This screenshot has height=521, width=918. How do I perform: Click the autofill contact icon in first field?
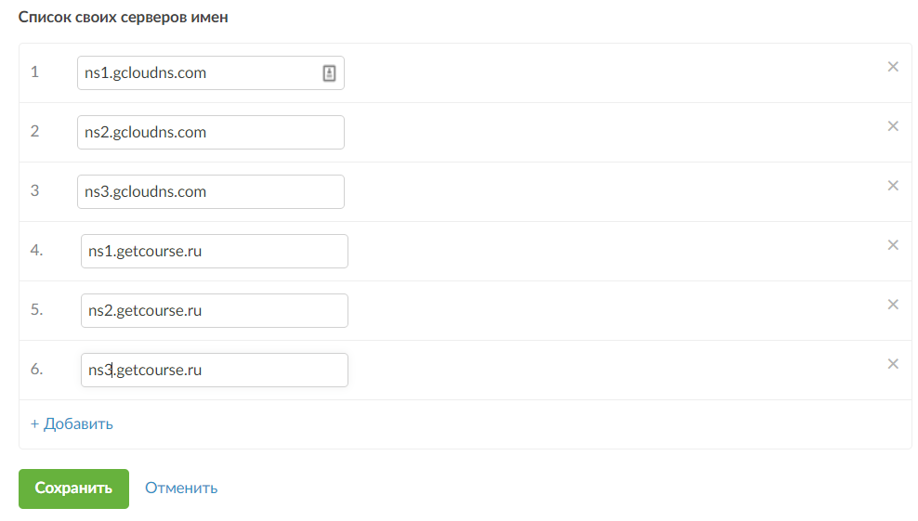click(x=329, y=73)
